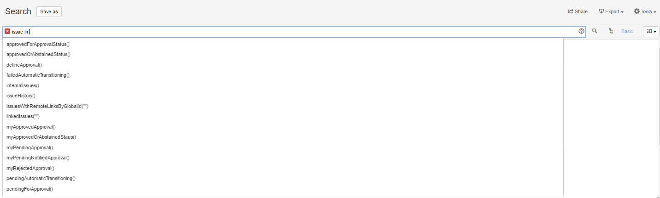
Task: Open the view layout switcher dropdown
Action: 651,31
